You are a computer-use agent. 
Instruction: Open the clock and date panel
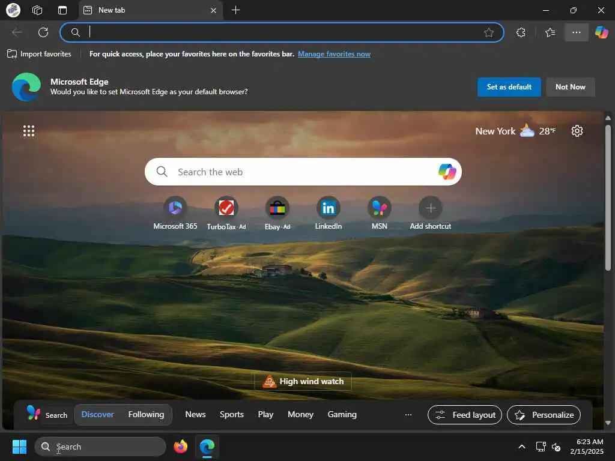pyautogui.click(x=587, y=447)
